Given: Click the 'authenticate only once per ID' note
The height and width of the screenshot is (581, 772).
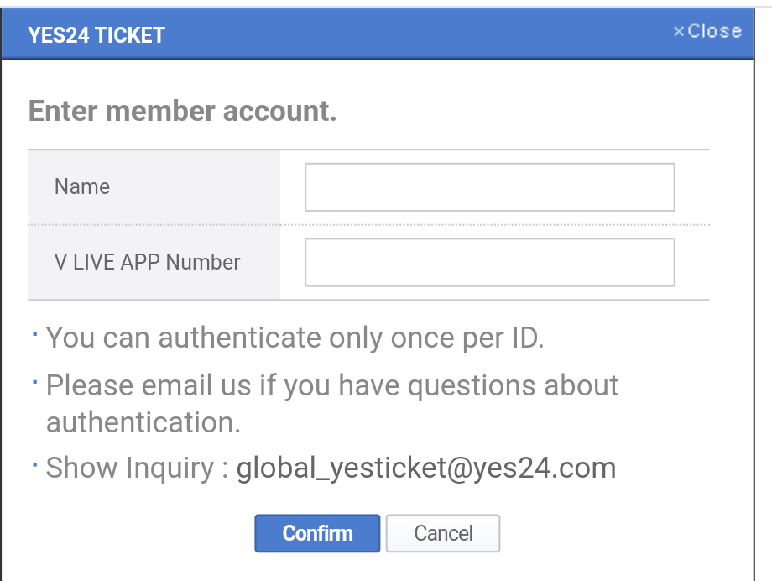Looking at the screenshot, I should click(x=295, y=338).
